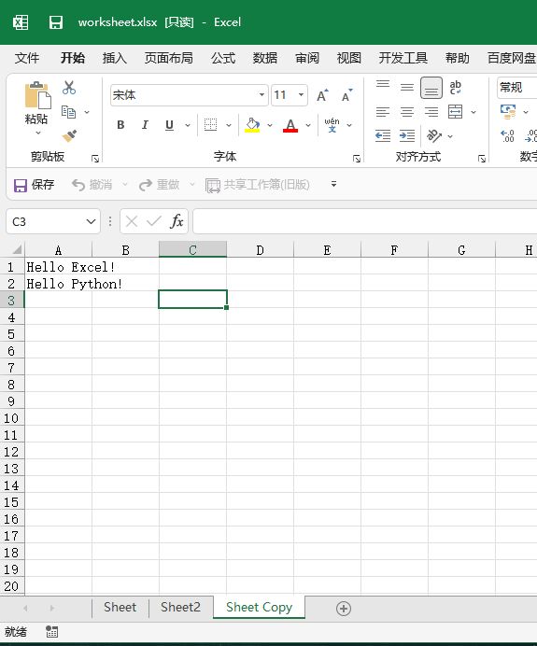Insert function with fx icon
Screen dimensions: 537x646
177,221
